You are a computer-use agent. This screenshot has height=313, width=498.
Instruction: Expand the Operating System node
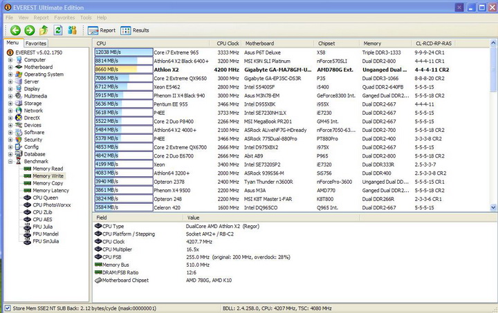point(10,74)
